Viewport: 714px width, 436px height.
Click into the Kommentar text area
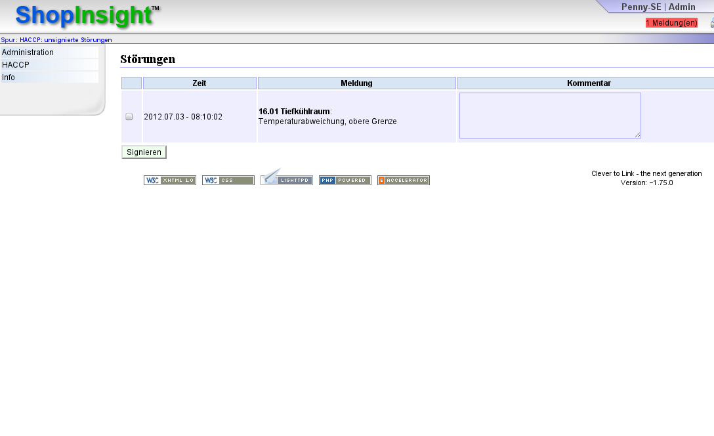tap(550, 116)
